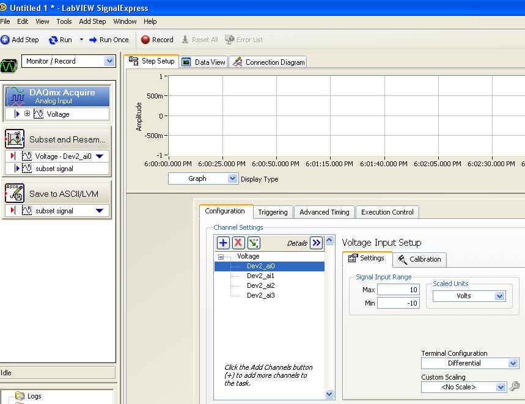
Task: Click the Min signal input range field
Action: point(398,303)
